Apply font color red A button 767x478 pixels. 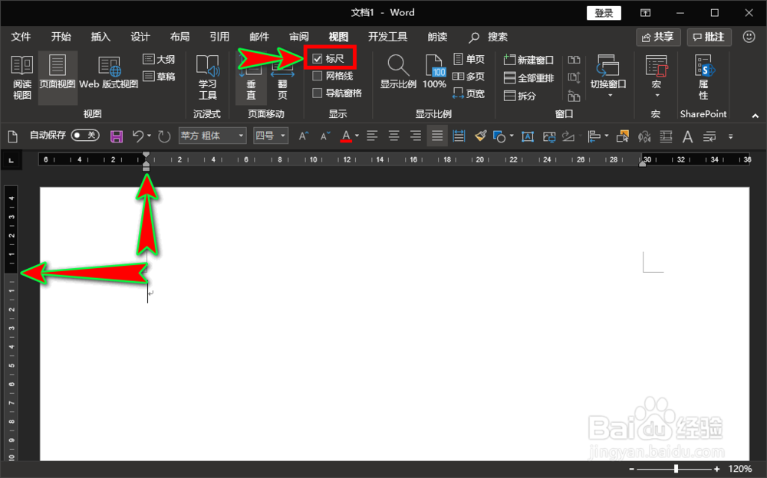[x=346, y=136]
